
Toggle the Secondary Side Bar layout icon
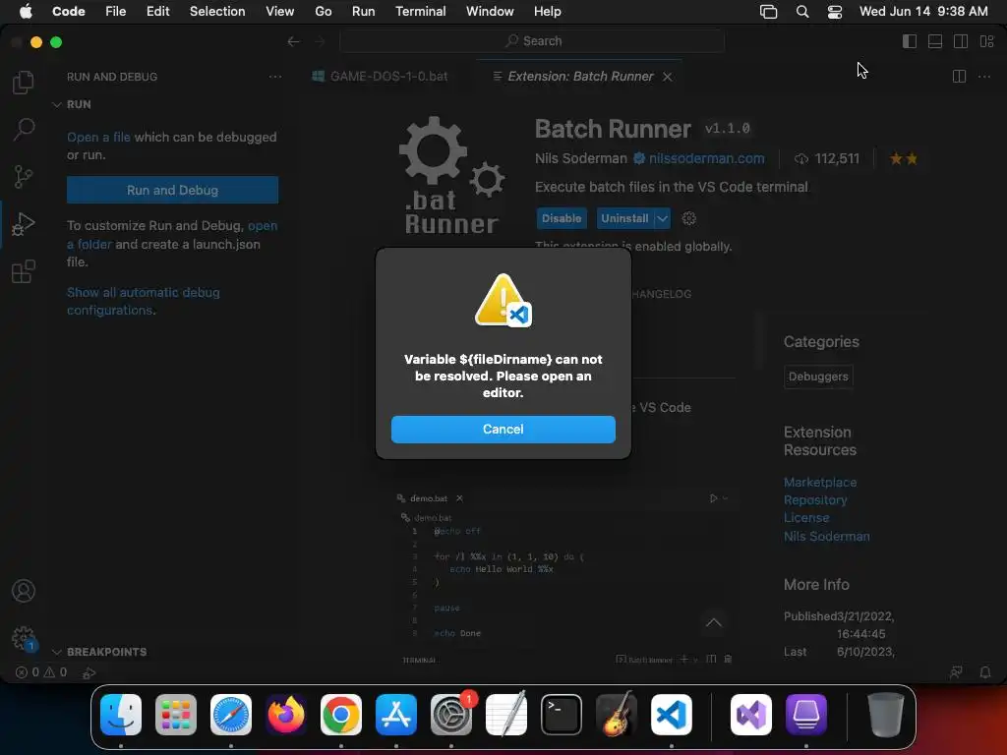tap(961, 41)
